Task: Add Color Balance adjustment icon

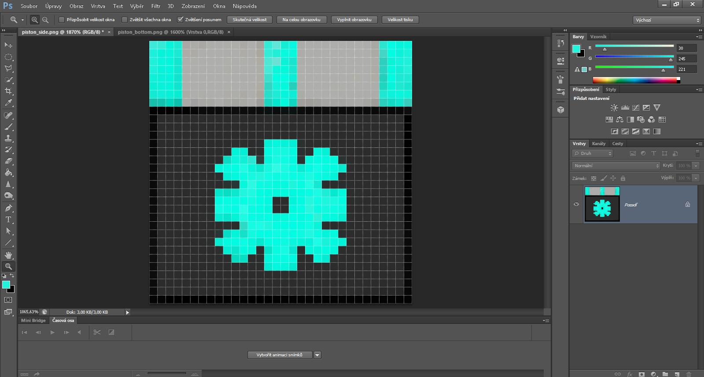Action: (619, 119)
